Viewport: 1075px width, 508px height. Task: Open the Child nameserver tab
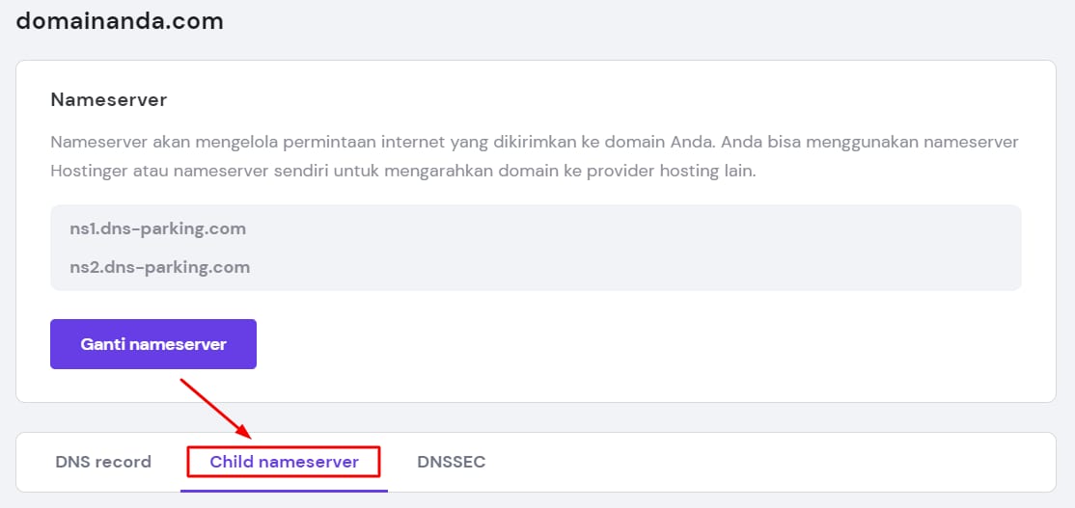(284, 462)
